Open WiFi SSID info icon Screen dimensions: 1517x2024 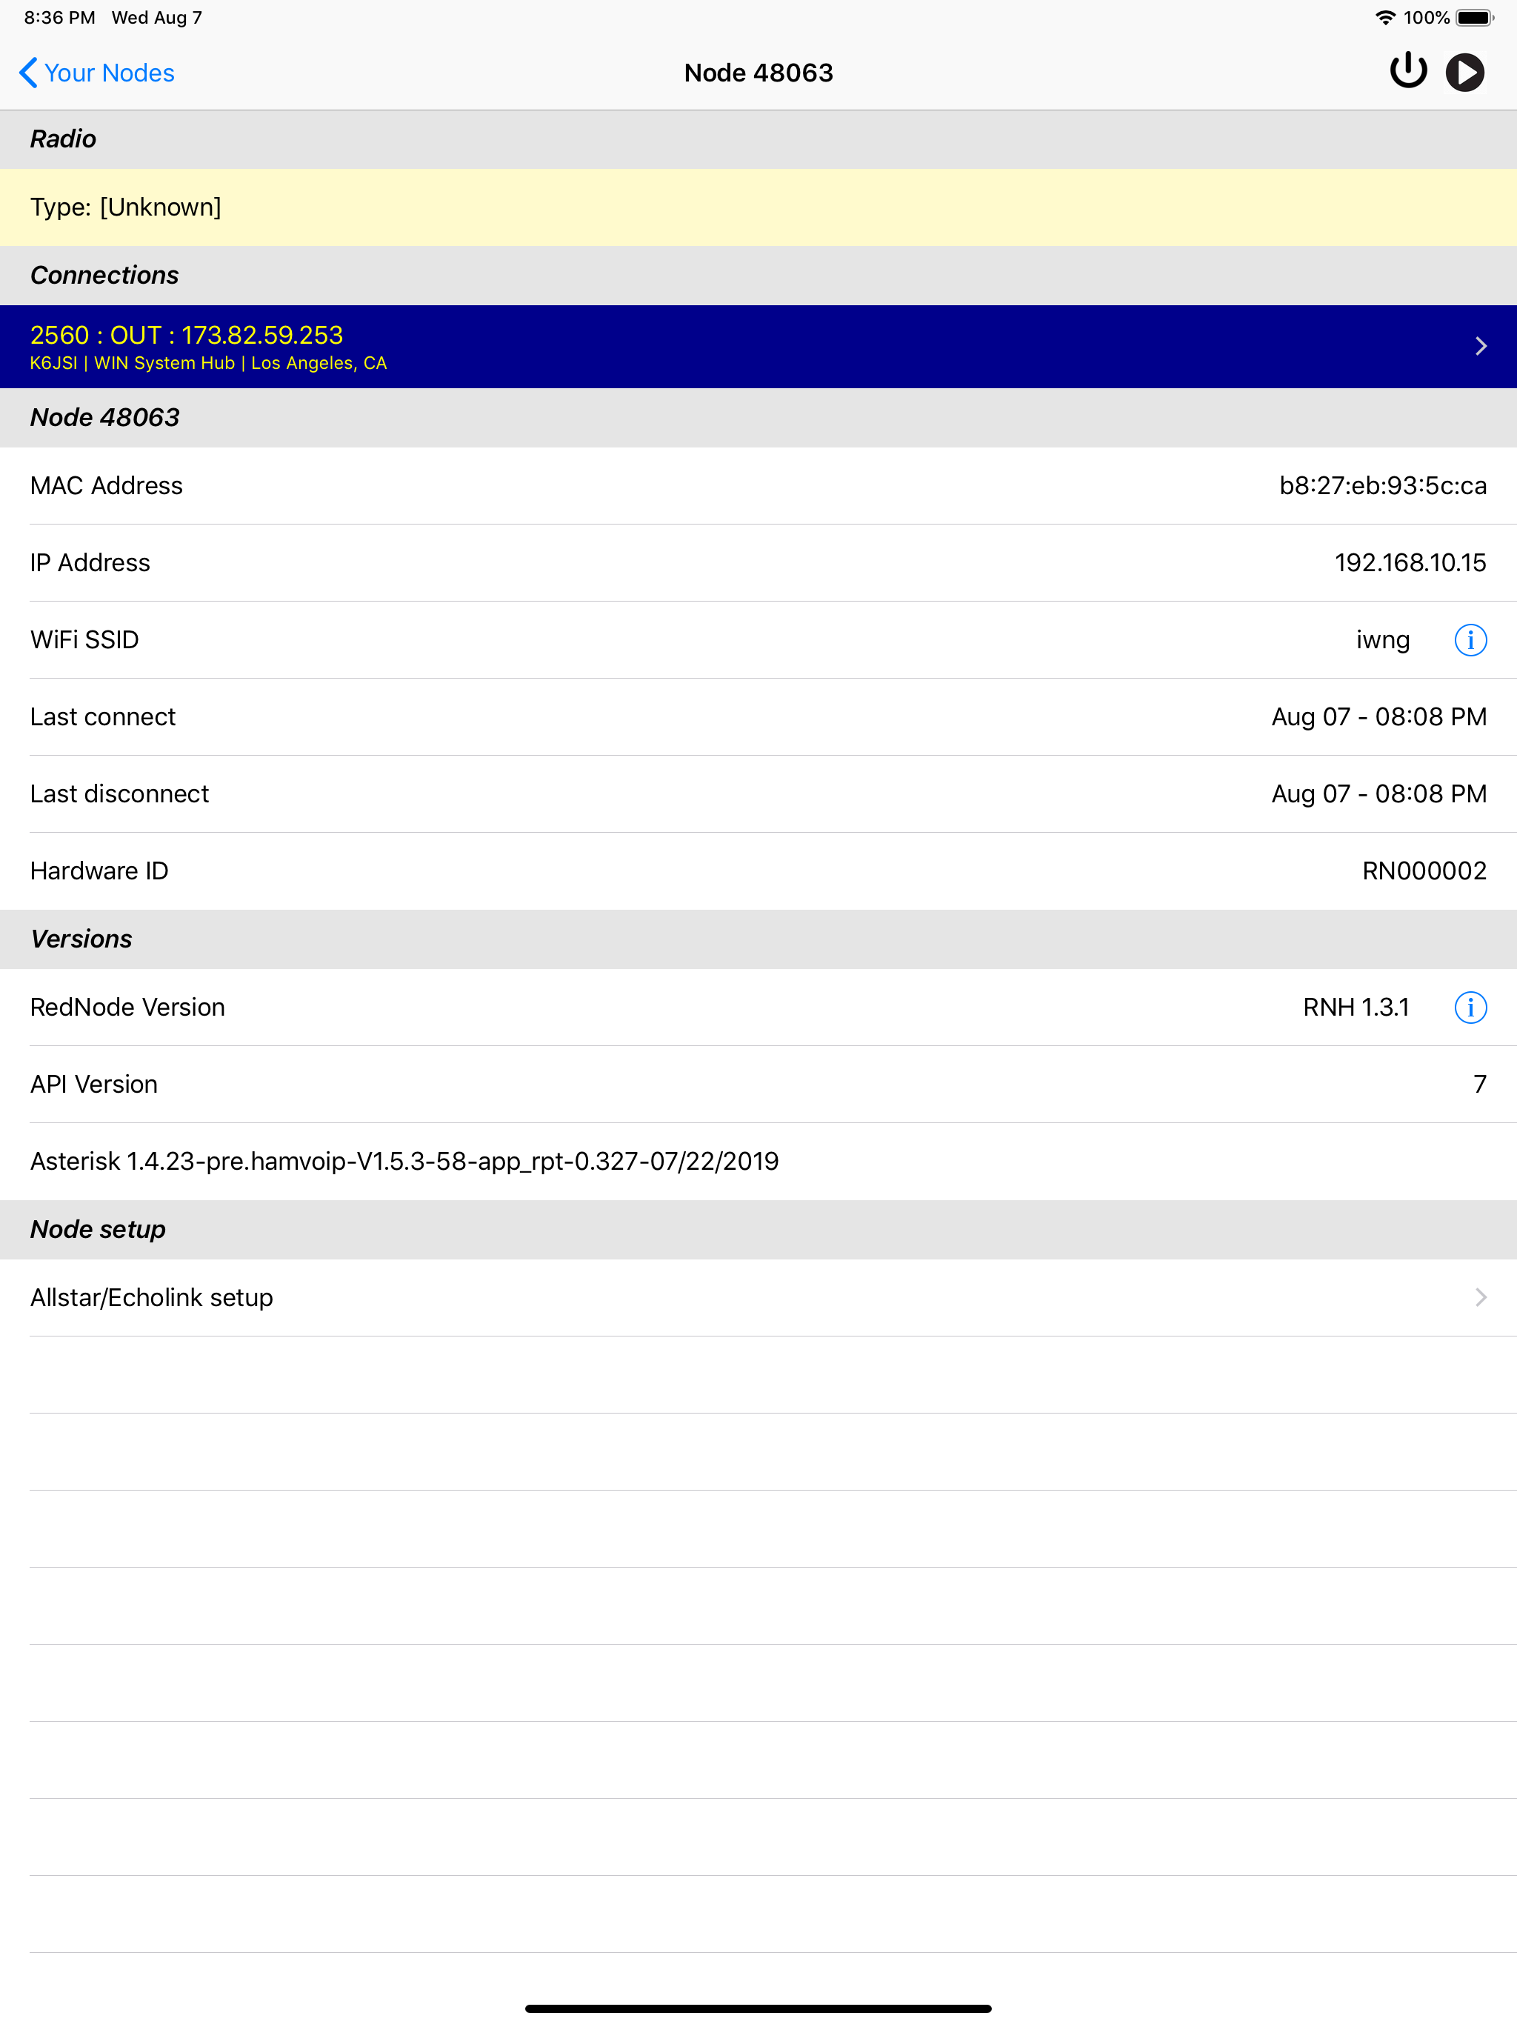click(1470, 639)
